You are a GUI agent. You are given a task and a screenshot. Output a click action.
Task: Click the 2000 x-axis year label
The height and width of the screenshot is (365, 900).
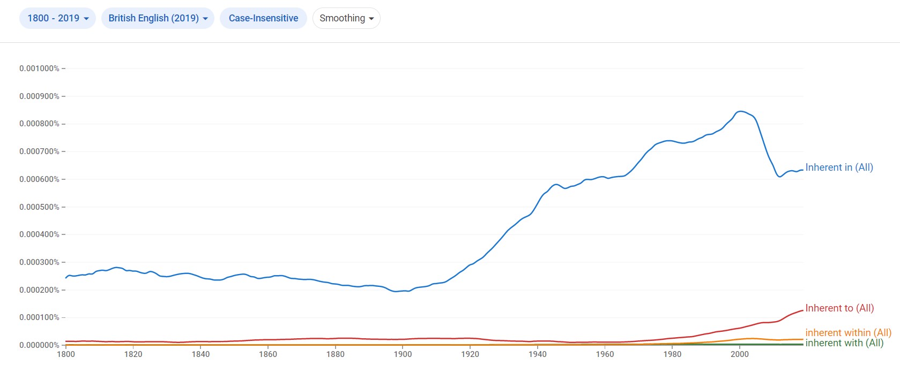pos(740,354)
